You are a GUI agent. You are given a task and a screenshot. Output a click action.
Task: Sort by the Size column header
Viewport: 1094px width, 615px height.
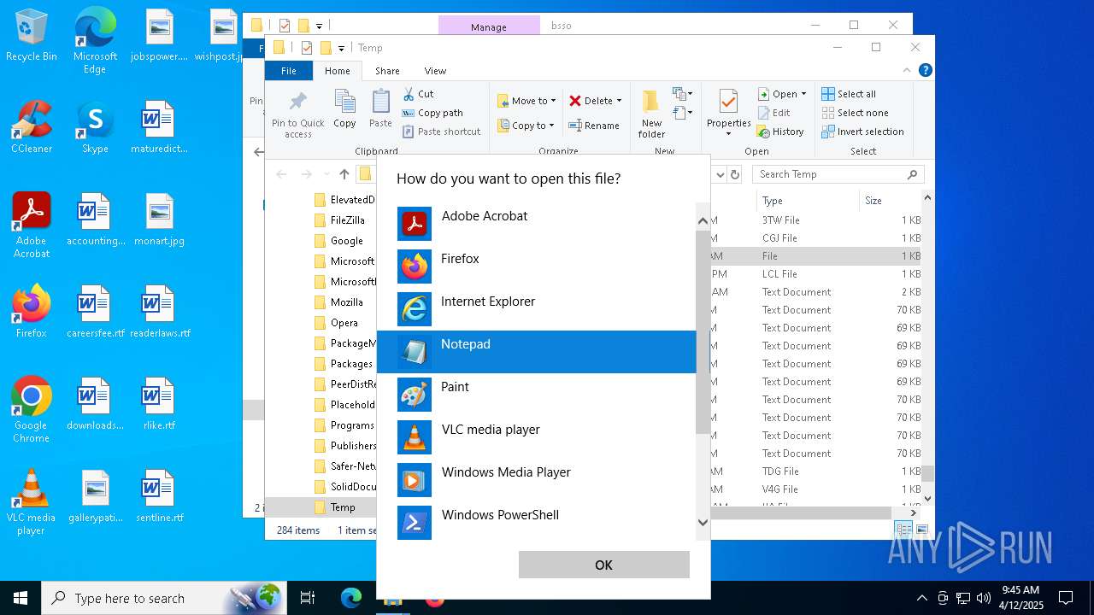[889, 201]
